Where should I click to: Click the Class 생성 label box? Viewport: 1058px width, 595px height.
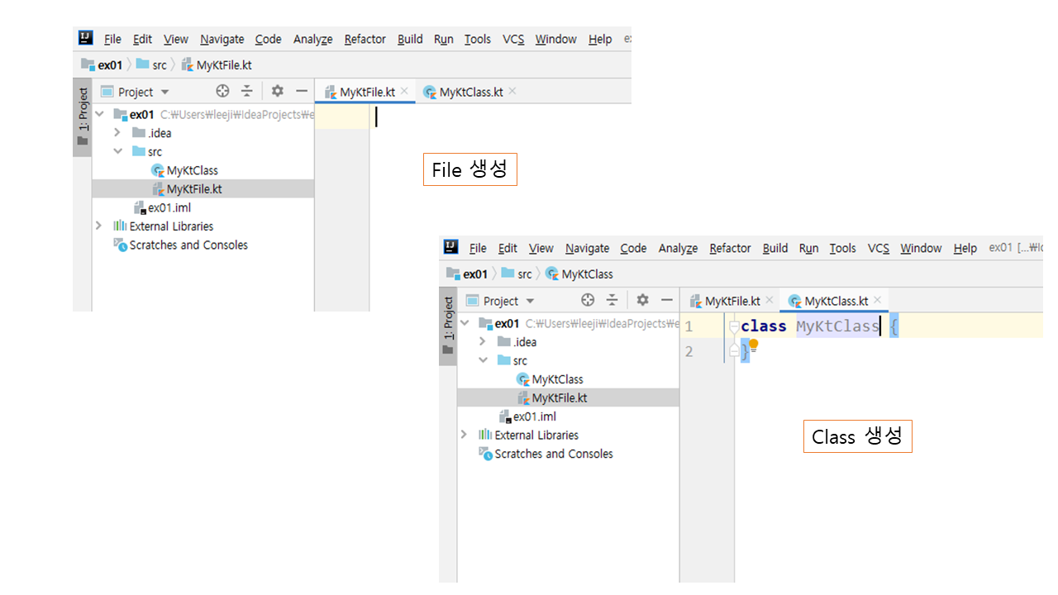pyautogui.click(x=857, y=436)
